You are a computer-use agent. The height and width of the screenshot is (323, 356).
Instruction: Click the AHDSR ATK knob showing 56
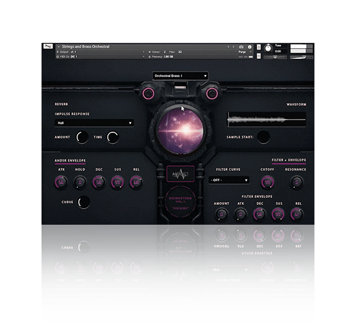[61, 183]
